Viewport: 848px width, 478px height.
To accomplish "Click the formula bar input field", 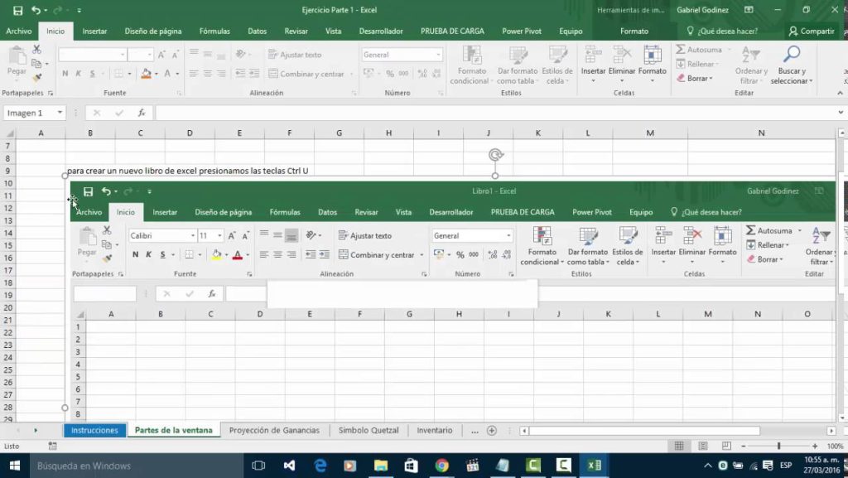I will pyautogui.click(x=495, y=113).
